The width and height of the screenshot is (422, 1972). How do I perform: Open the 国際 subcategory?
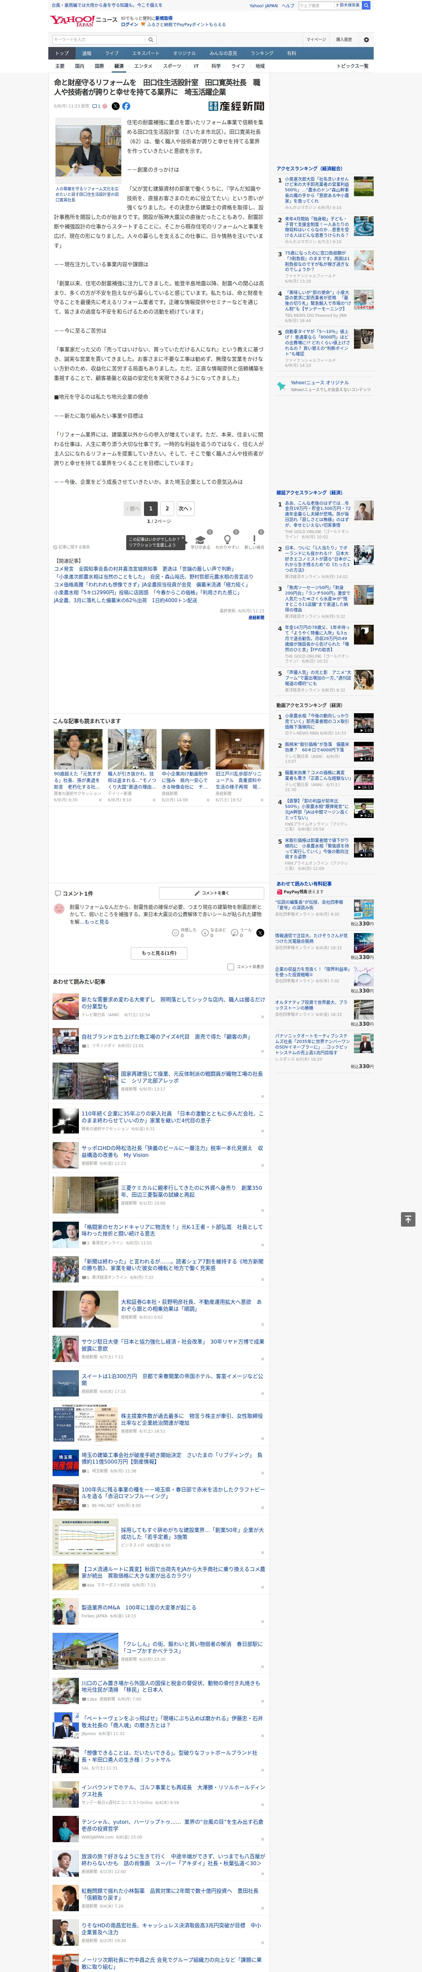(x=99, y=66)
